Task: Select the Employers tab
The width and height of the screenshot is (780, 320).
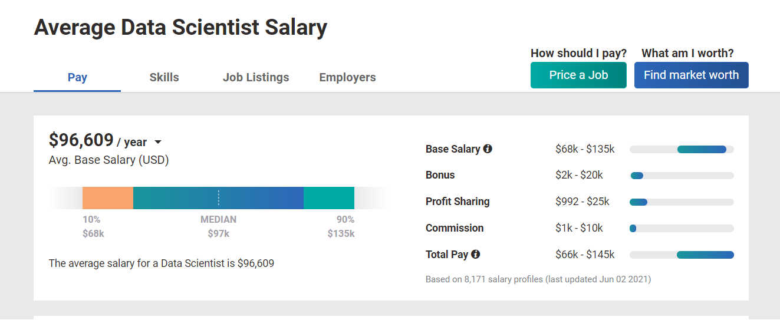Action: 347,77
